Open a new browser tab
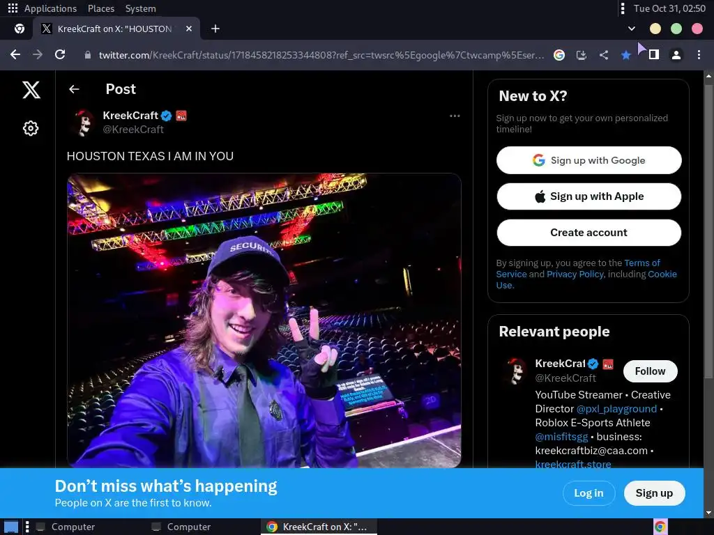Image resolution: width=714 pixels, height=535 pixels. (215, 29)
